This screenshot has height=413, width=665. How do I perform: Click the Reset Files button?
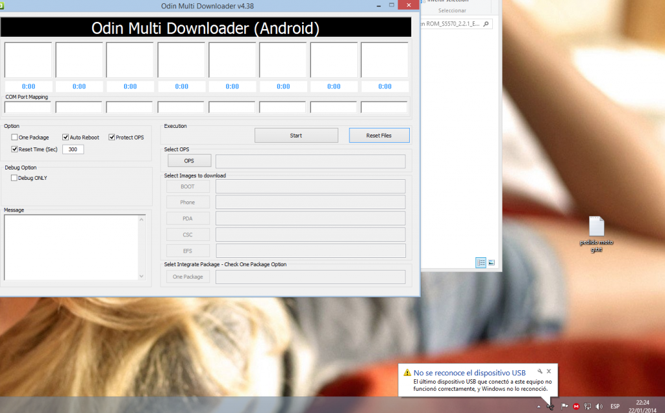point(379,135)
